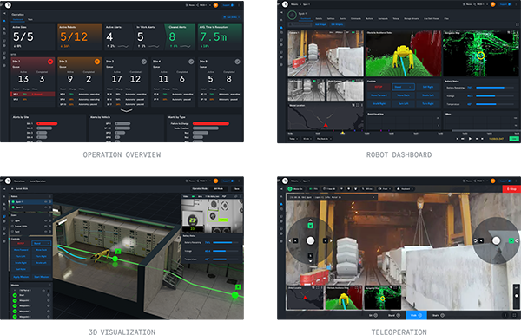Click Site 1 red alert status icon

[x=50, y=62]
